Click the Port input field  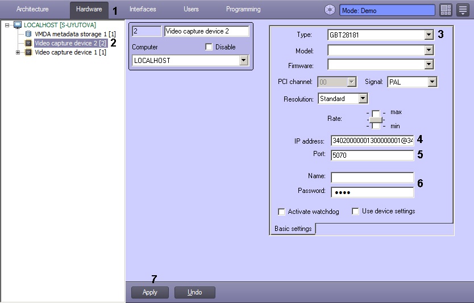click(x=372, y=155)
